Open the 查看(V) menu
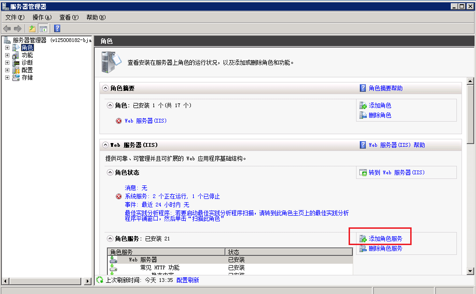Viewport: 476px width, 294px height. tap(69, 17)
